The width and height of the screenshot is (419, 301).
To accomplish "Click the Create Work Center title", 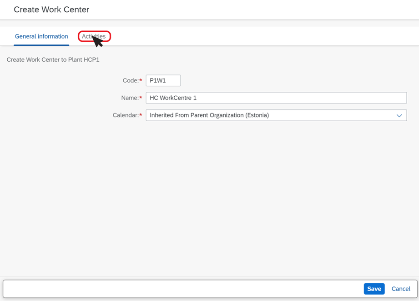I will click(x=51, y=10).
